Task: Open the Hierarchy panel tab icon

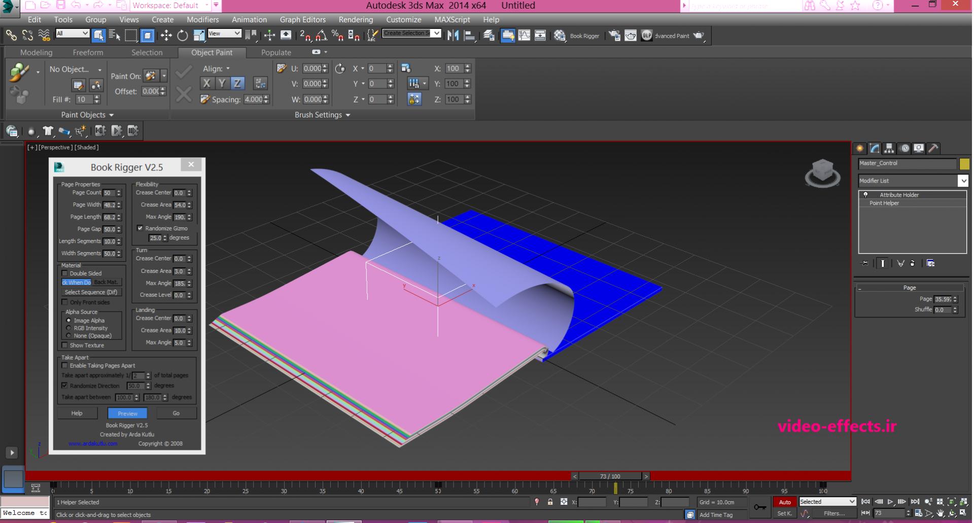Action: tap(889, 148)
